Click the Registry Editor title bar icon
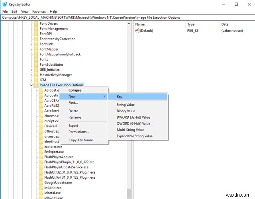The image size is (255, 199). click(x=5, y=4)
